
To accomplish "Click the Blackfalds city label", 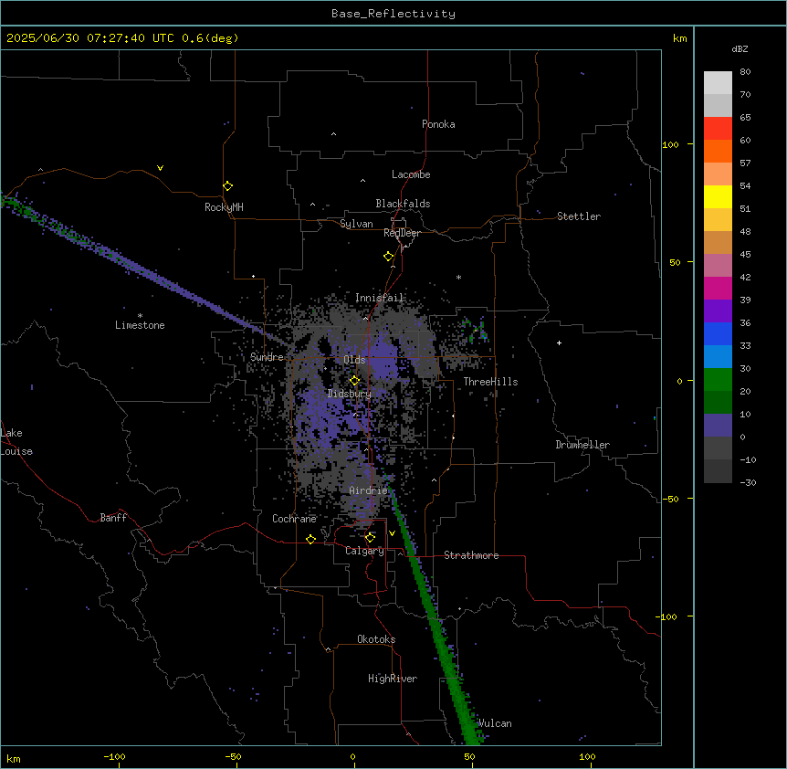I will tap(403, 204).
